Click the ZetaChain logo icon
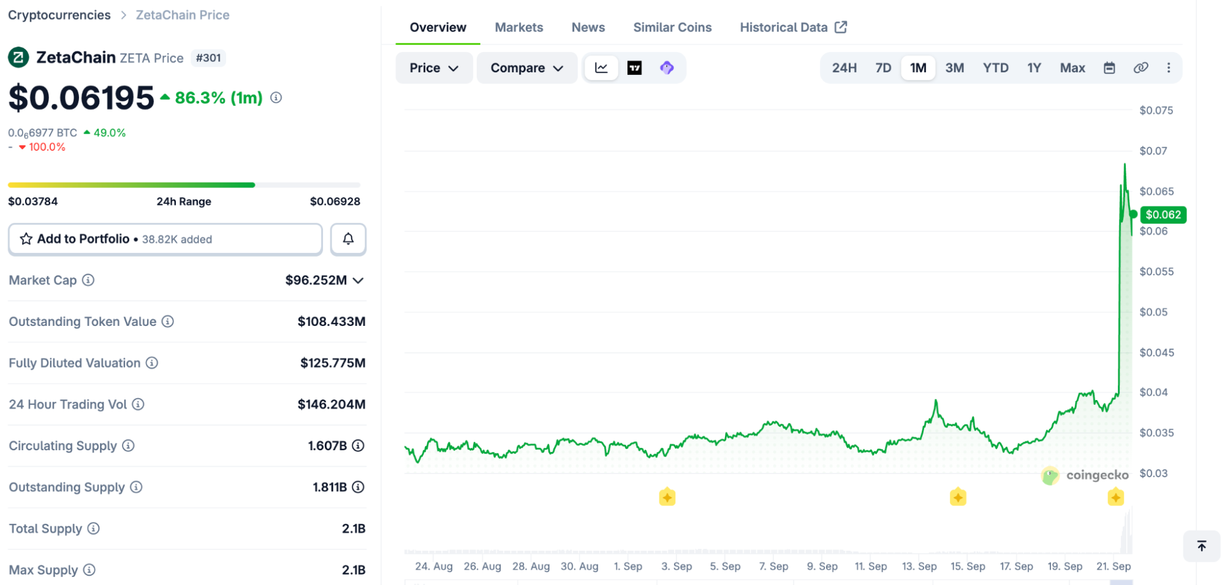This screenshot has height=585, width=1225. (x=18, y=58)
